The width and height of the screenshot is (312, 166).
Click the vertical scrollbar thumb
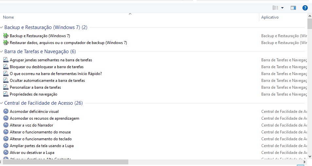point(310,24)
